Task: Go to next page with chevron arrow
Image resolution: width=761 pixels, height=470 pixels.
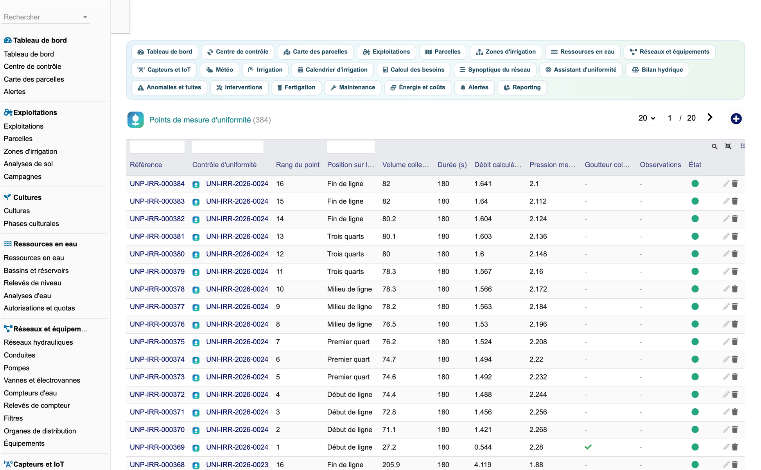Action: 710,117
